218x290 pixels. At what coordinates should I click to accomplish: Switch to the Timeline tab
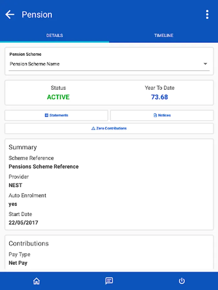point(163,35)
